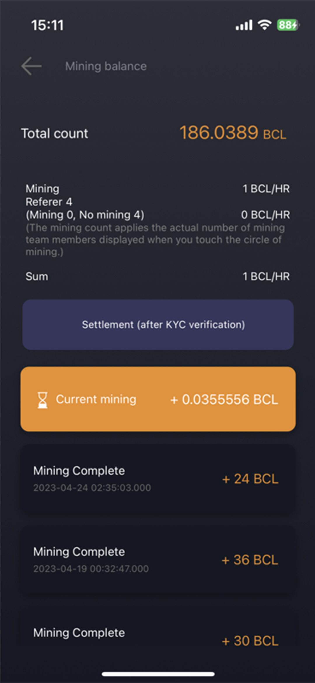This screenshot has height=683, width=315.
Task: Tap the 2023-04-24 02:35:03 timestamp
Action: (92, 488)
